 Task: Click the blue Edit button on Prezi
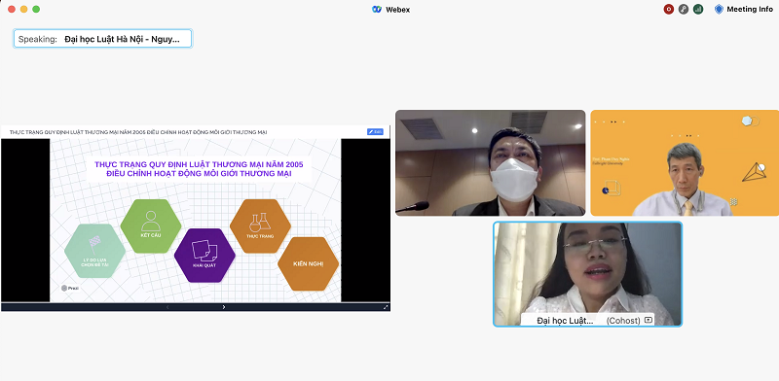click(375, 132)
